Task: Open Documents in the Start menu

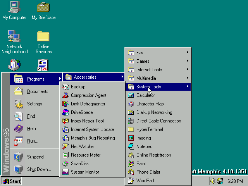Action: pos(34,91)
